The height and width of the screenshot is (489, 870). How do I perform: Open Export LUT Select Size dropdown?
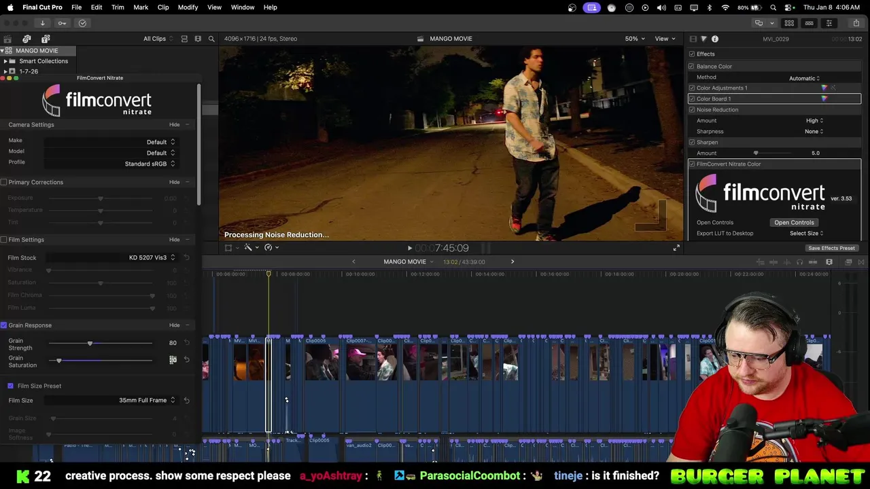click(807, 233)
